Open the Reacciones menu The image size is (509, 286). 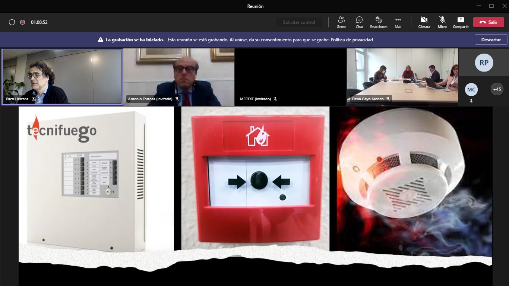coord(379,22)
